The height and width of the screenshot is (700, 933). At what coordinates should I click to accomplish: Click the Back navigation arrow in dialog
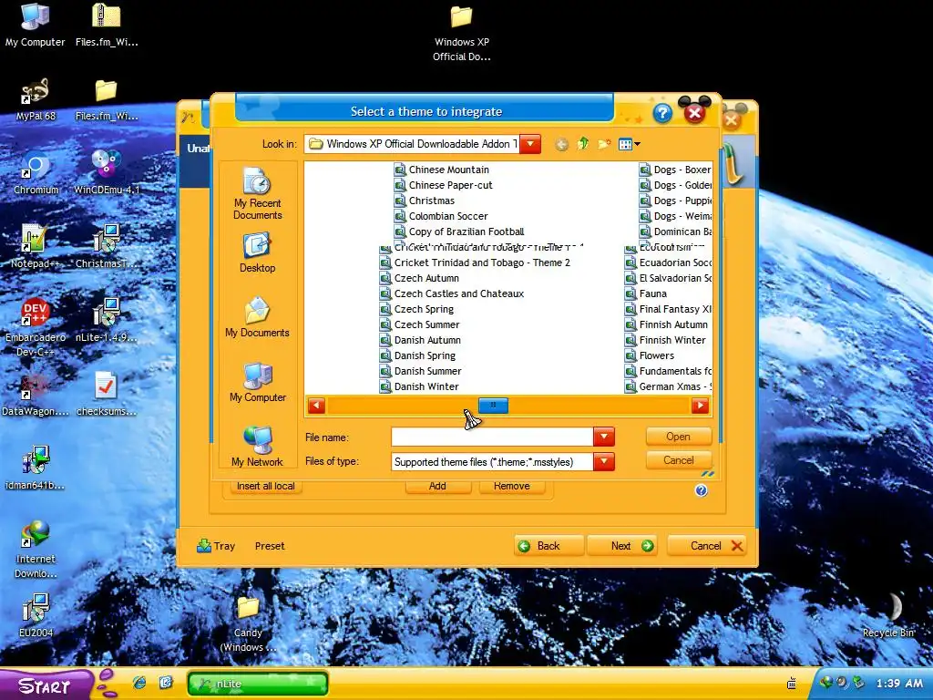tap(561, 144)
